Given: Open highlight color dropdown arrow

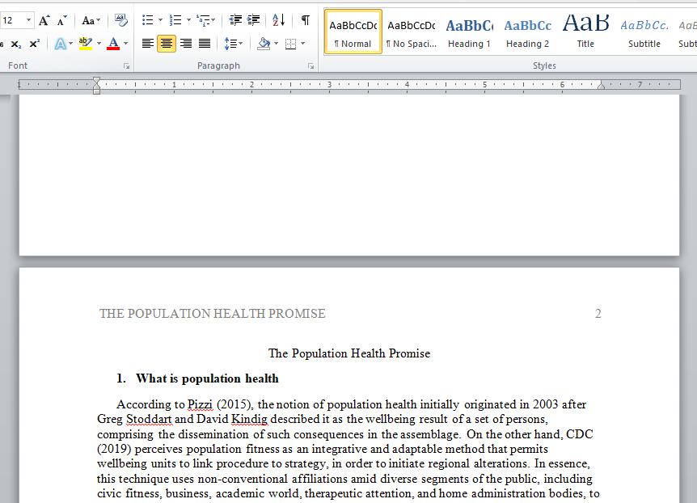Looking at the screenshot, I should [99, 44].
